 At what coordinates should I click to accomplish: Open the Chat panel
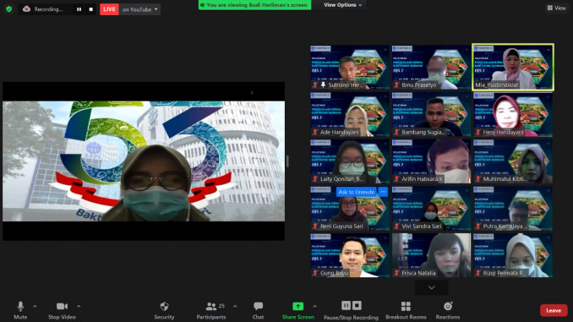(258, 310)
